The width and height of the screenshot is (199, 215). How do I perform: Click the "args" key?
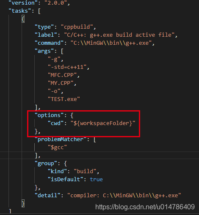[x=44, y=51]
